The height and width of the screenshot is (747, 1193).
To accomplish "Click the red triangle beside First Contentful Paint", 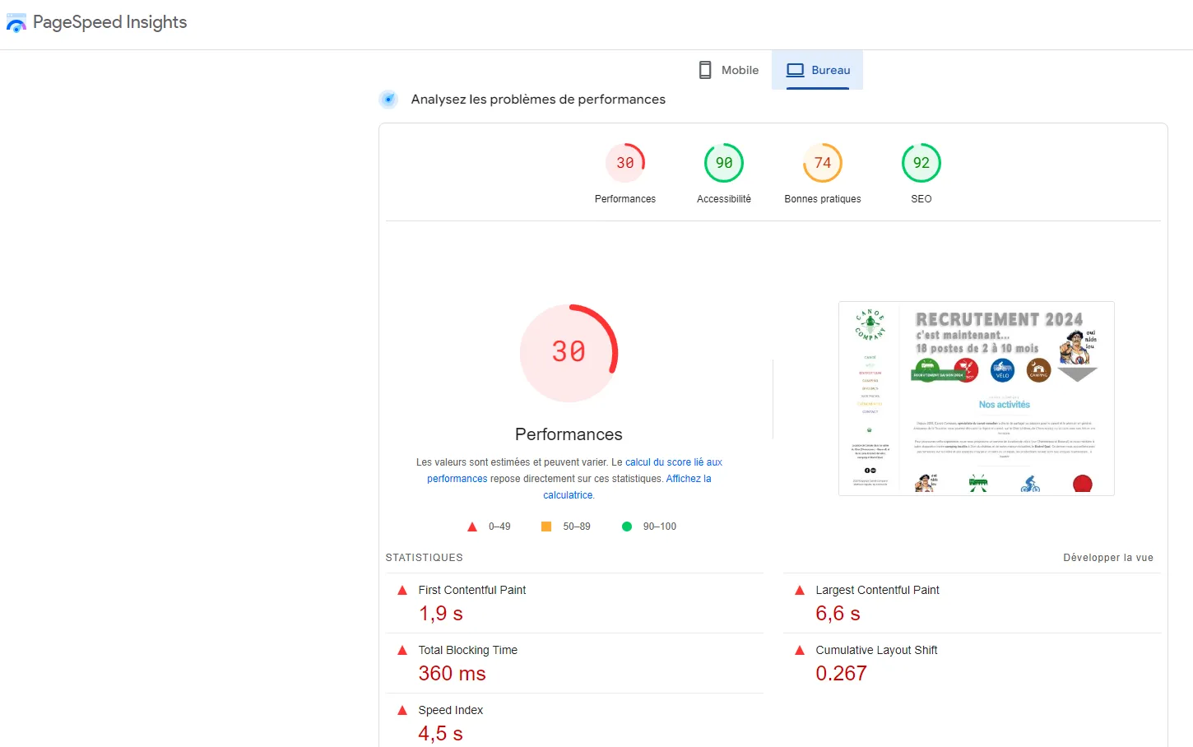I will [x=402, y=589].
